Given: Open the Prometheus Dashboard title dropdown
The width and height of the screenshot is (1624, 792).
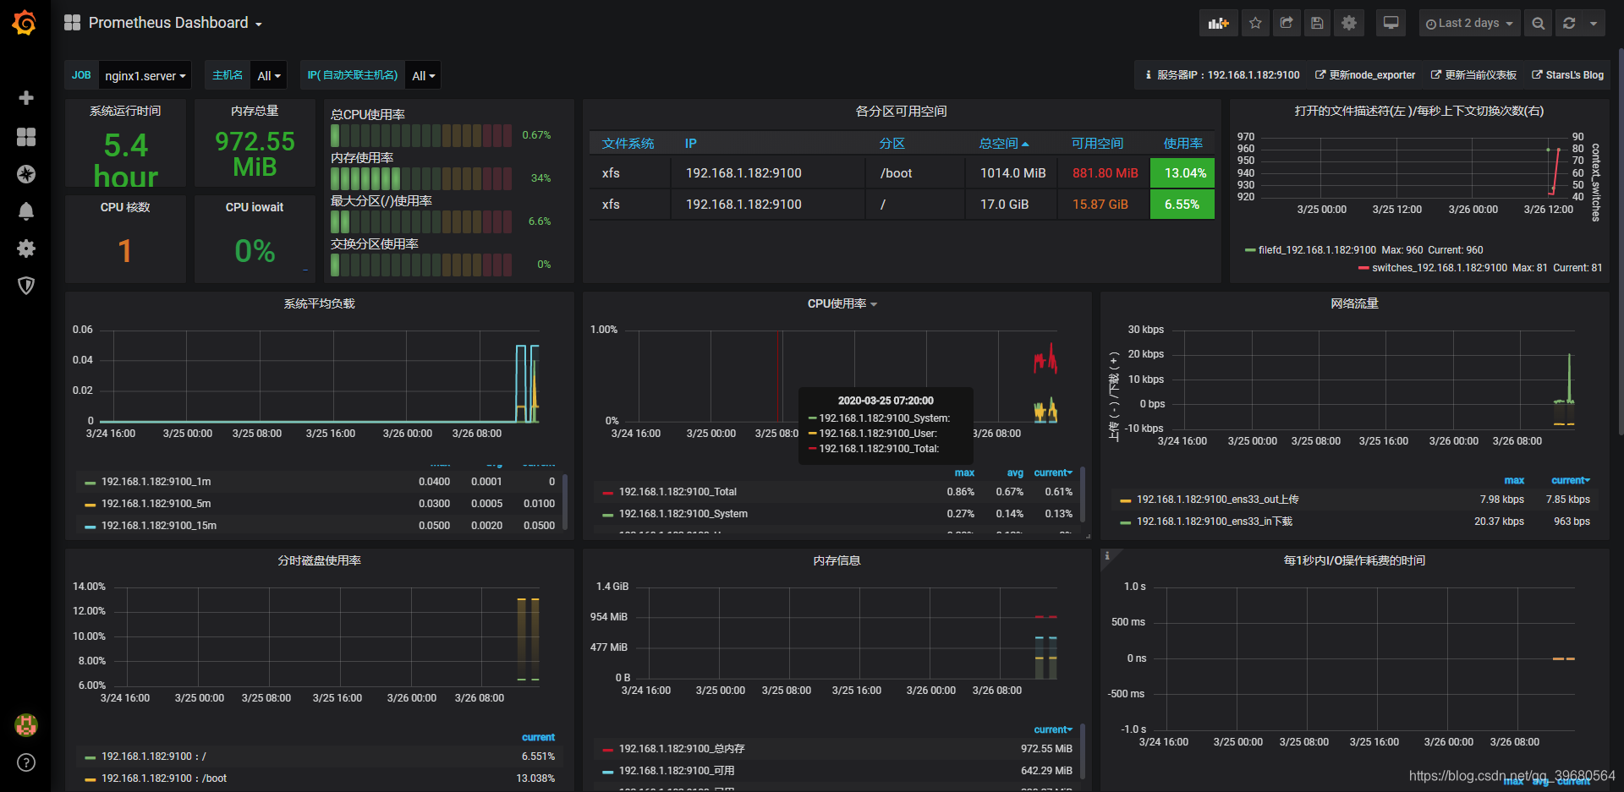Looking at the screenshot, I should click(175, 23).
